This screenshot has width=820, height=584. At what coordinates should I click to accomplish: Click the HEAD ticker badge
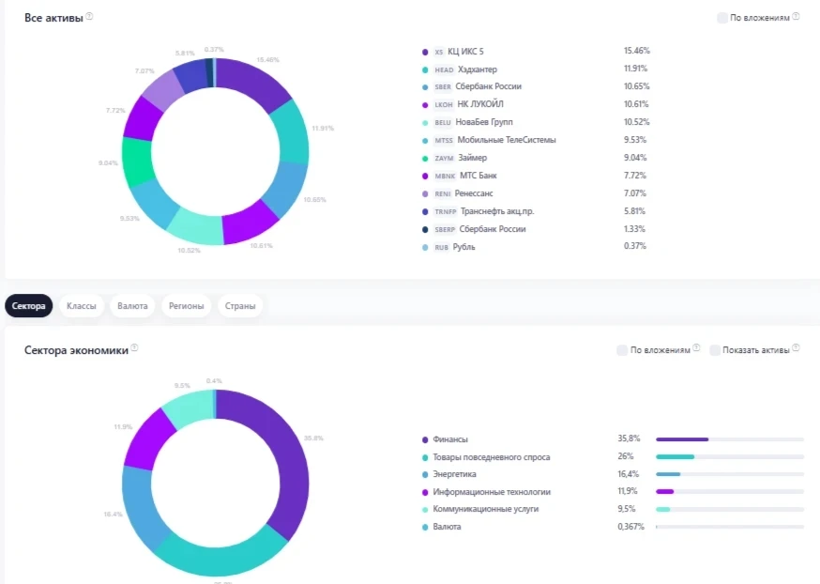(444, 69)
